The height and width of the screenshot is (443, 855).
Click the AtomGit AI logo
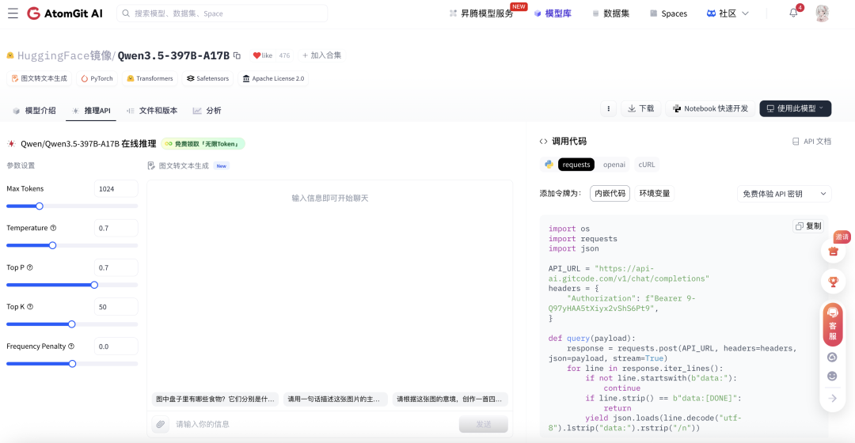tap(65, 13)
